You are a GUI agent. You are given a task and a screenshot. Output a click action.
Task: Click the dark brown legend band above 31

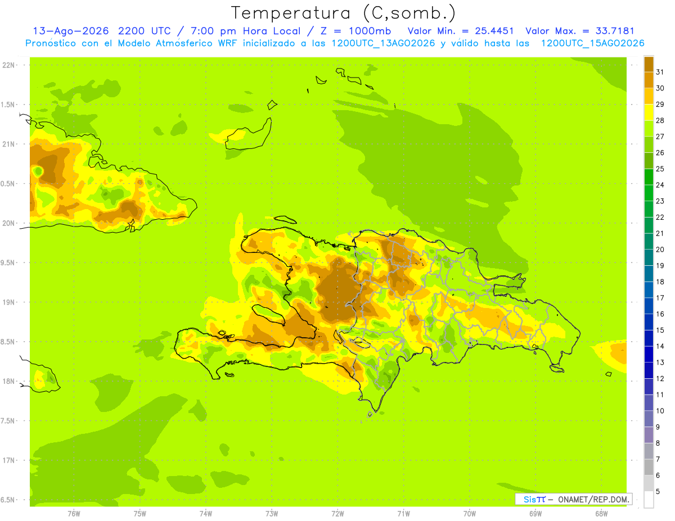point(649,64)
